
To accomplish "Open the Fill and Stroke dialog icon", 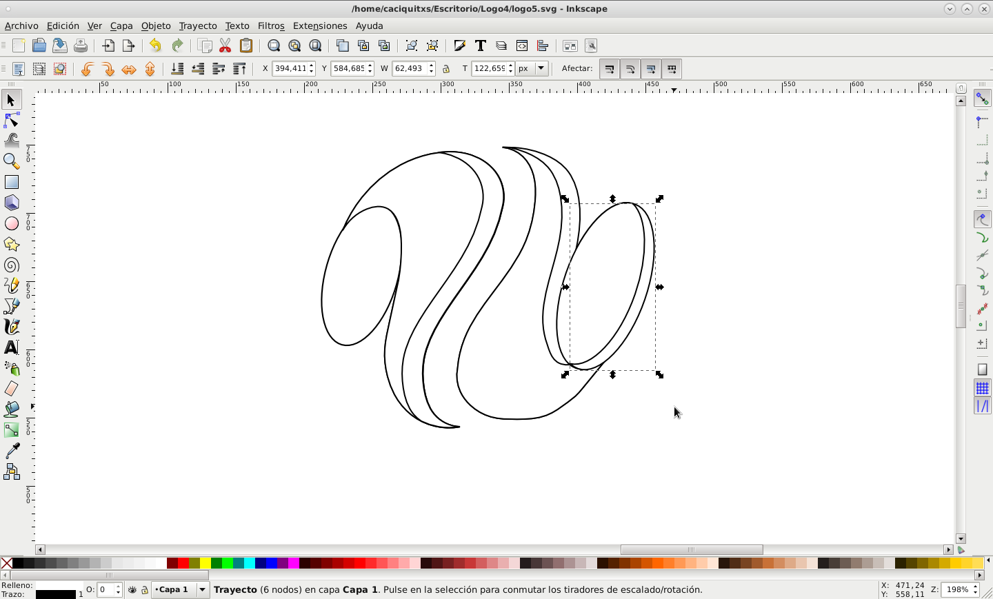I will click(x=460, y=45).
